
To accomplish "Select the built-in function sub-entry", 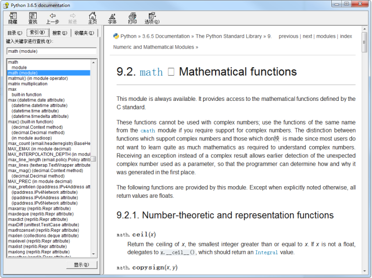I will click(27, 95).
